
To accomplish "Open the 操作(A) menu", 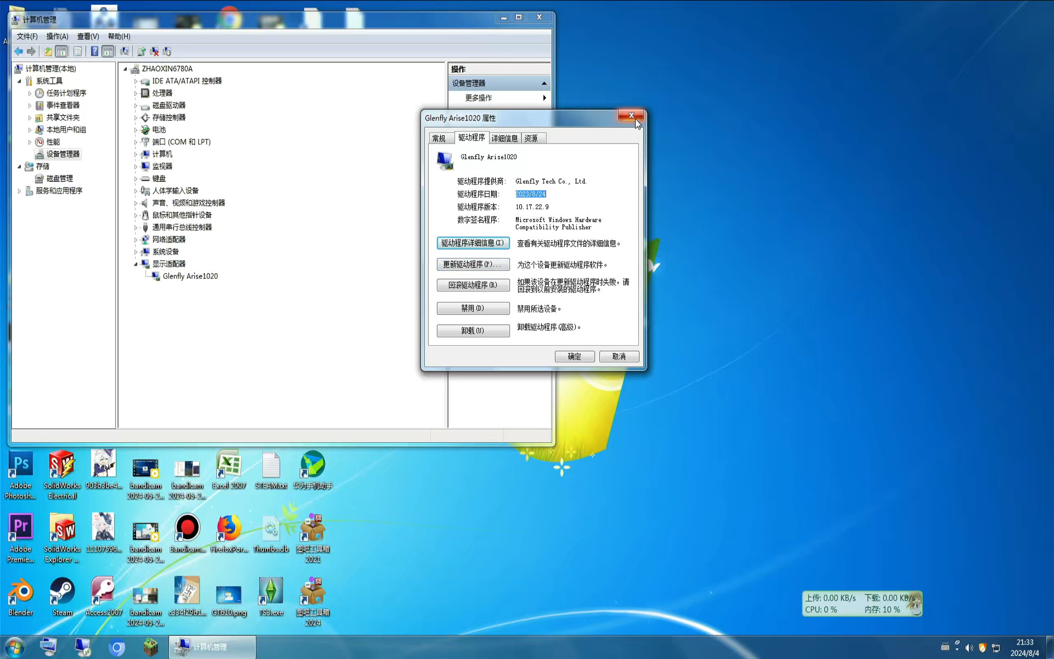I will coord(57,36).
